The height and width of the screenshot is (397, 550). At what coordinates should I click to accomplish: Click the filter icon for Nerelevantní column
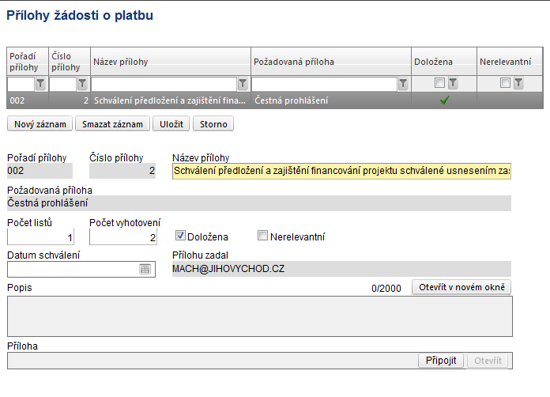click(518, 83)
